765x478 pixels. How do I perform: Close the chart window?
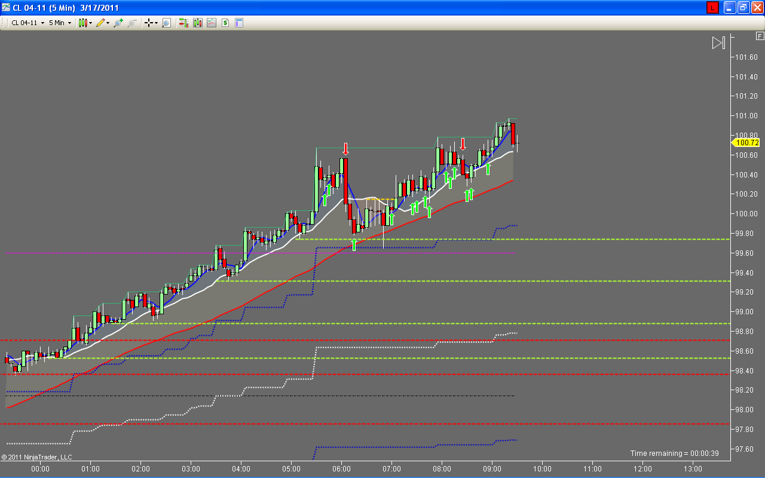point(757,8)
